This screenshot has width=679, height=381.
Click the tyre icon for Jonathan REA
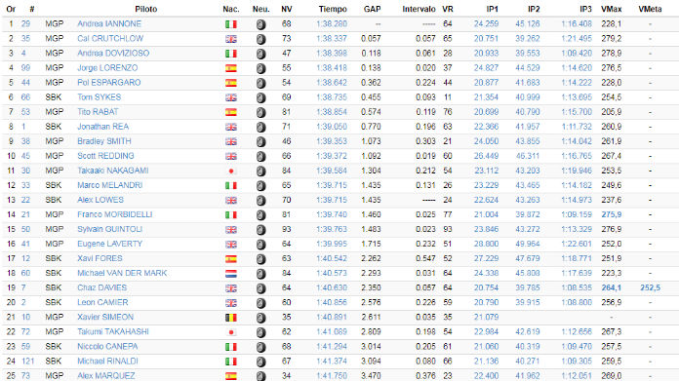(260, 127)
